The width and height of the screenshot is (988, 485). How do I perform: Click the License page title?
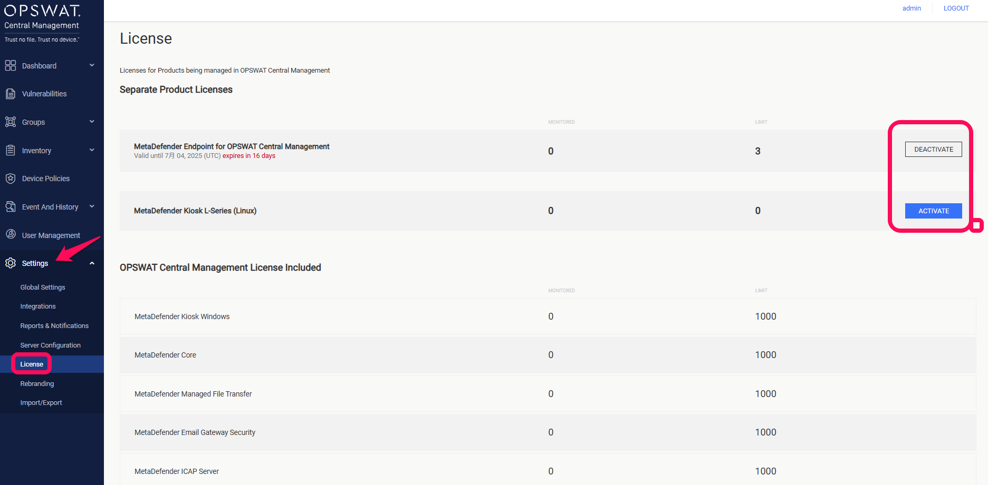coord(146,38)
